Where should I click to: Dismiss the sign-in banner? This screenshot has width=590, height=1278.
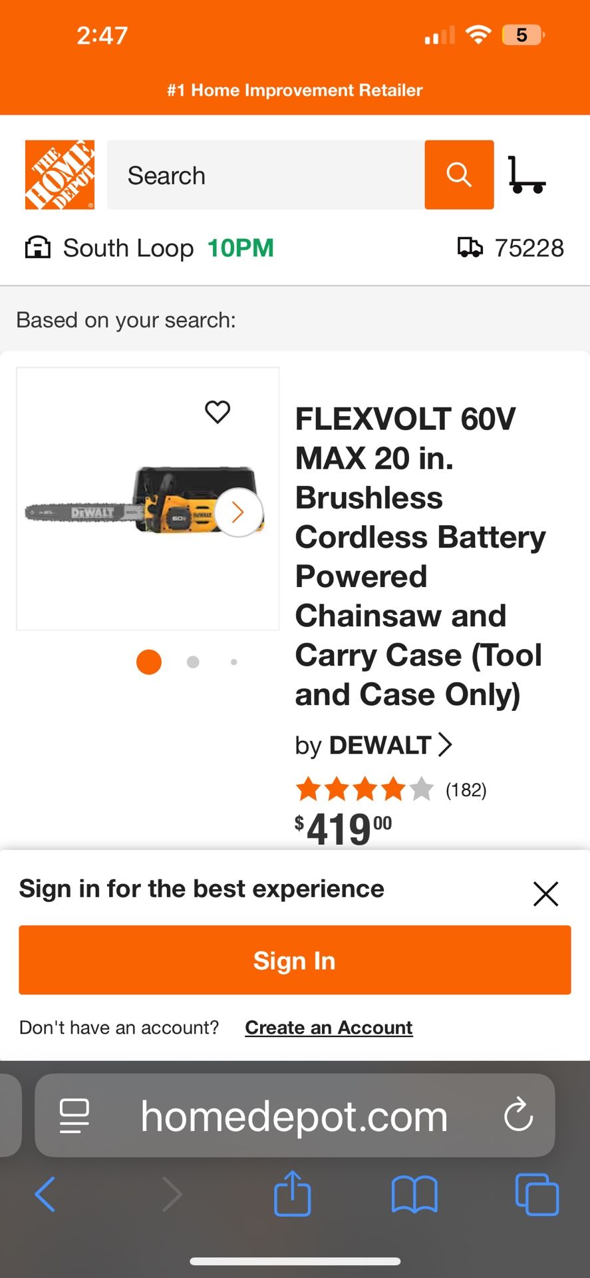coord(545,894)
